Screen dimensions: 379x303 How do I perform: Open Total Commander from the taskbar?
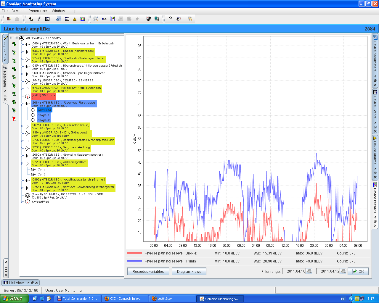pos(77,299)
